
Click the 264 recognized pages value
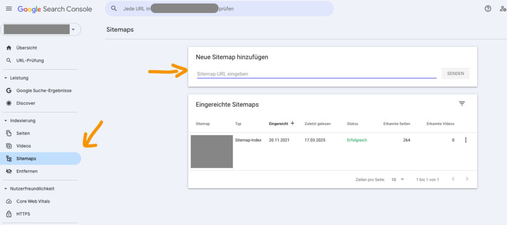pos(406,140)
